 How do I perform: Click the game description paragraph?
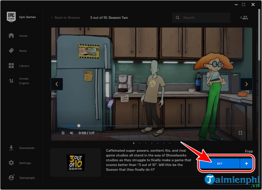148,160
